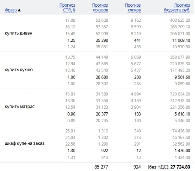
Task: Click clicks value 340
Action: pyautogui.click(x=137, y=131)
